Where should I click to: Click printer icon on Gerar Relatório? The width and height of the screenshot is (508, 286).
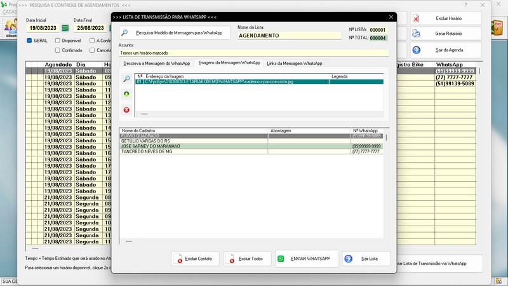coord(416,34)
